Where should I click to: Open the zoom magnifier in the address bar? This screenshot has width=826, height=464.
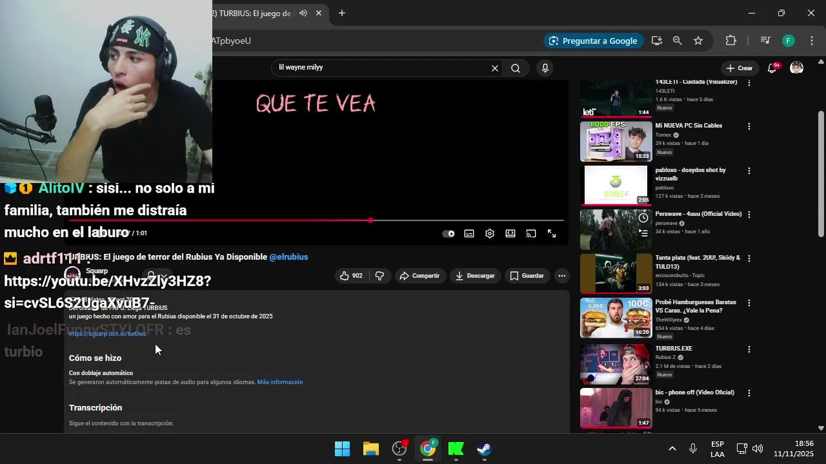pos(678,41)
